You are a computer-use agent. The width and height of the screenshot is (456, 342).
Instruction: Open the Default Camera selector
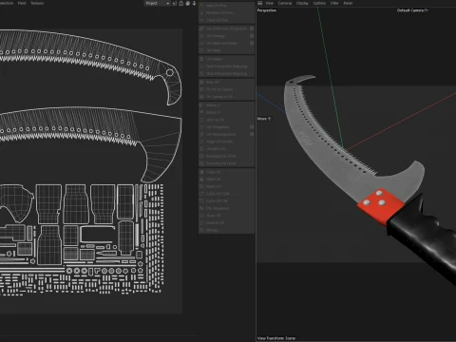(x=412, y=10)
